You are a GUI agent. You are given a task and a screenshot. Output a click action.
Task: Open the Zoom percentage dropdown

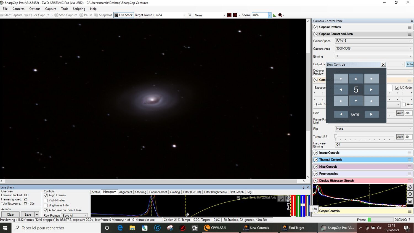pyautogui.click(x=270, y=15)
